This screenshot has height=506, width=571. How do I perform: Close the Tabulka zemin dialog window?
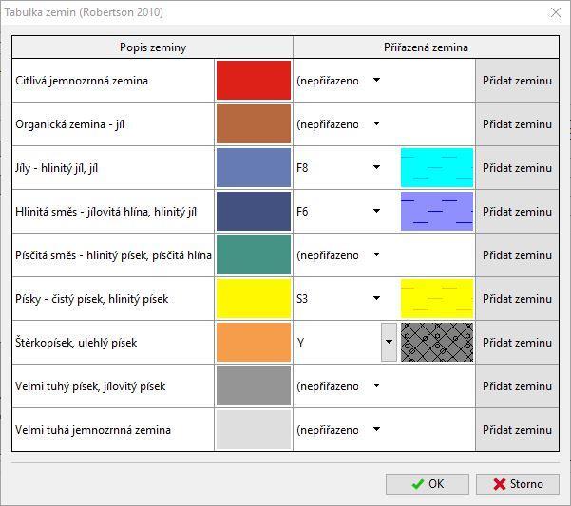tap(556, 12)
